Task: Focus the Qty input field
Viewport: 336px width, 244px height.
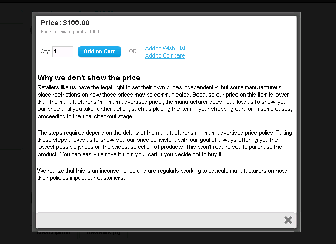Action: click(63, 52)
